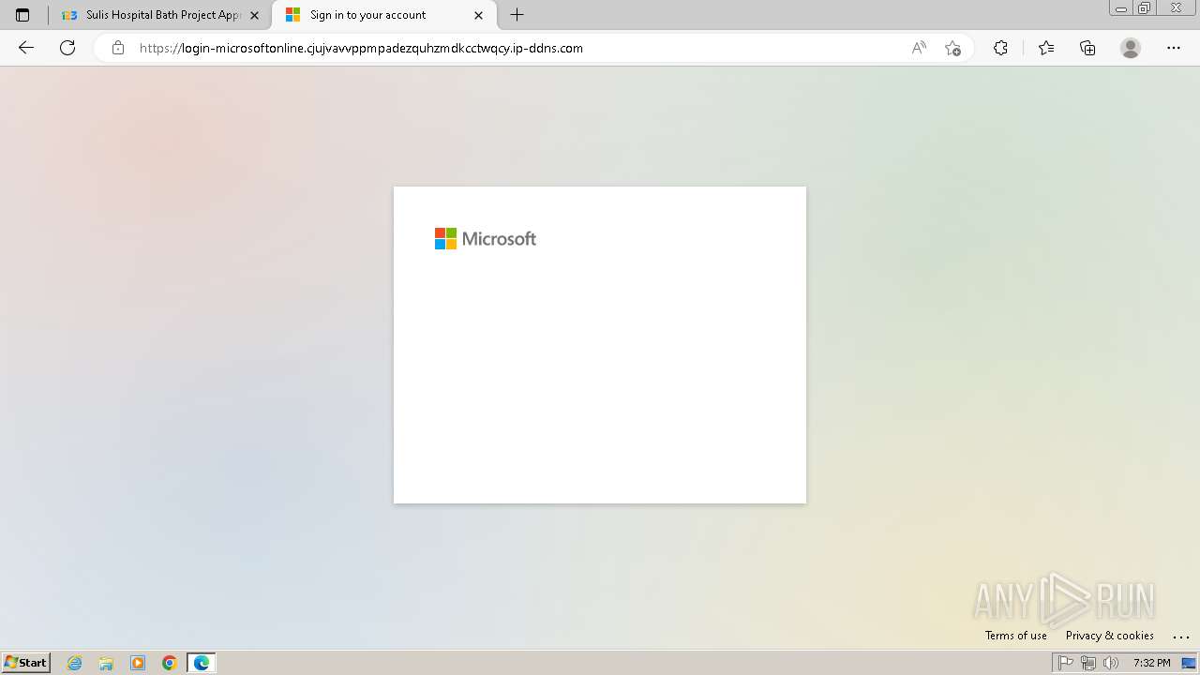Viewport: 1200px width, 675px height.
Task: Open Edge Settings and more menu
Action: pyautogui.click(x=1174, y=48)
